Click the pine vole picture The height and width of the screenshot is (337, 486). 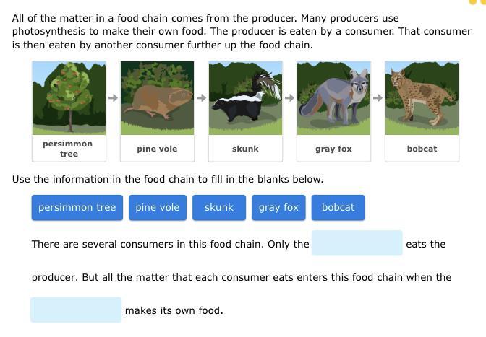pos(157,97)
